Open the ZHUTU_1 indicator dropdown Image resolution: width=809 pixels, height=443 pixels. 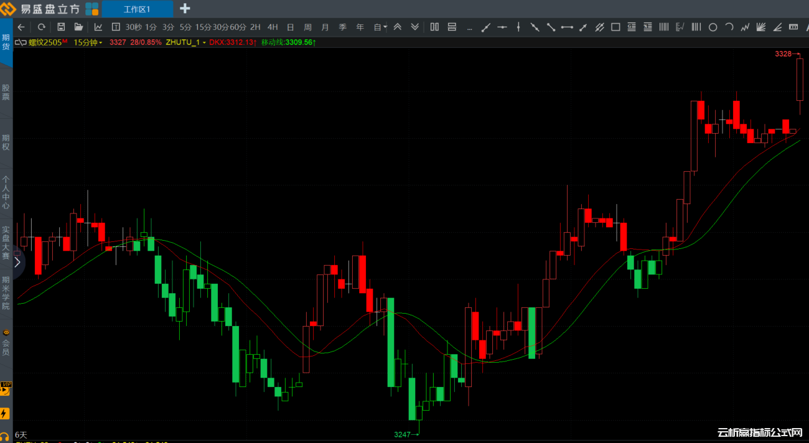[186, 42]
